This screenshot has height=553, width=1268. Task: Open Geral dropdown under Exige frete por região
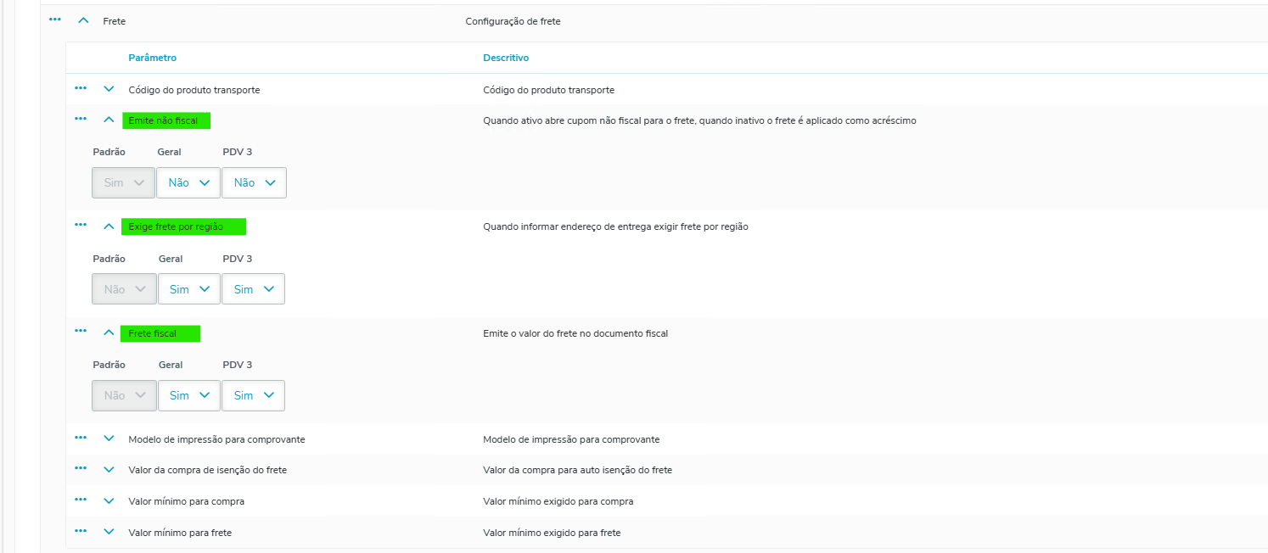pyautogui.click(x=188, y=289)
